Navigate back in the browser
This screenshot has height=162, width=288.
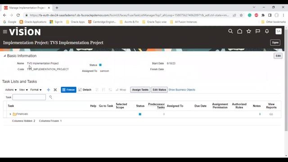[5, 15]
